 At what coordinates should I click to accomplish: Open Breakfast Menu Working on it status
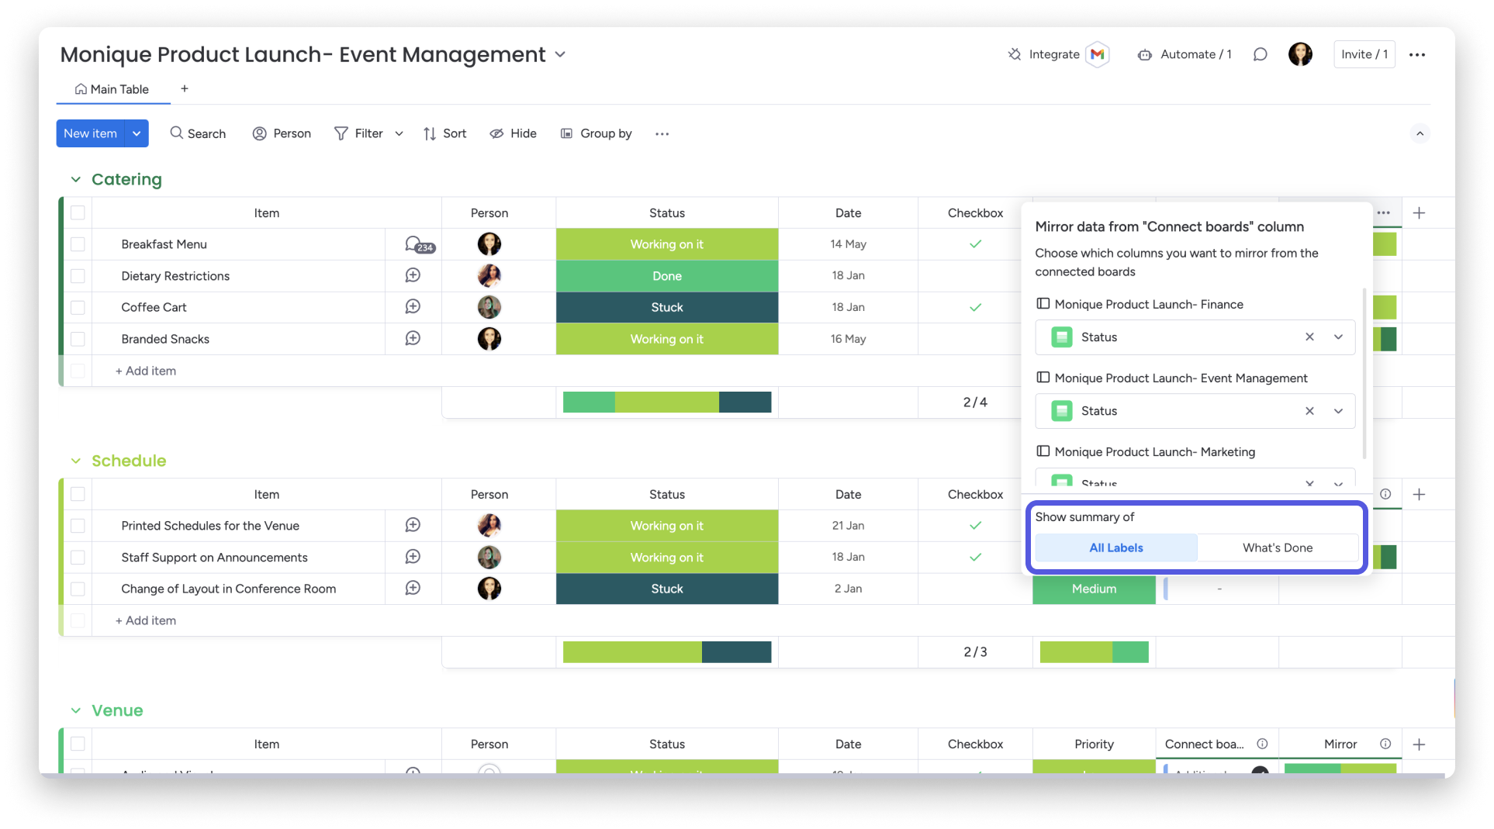667,244
